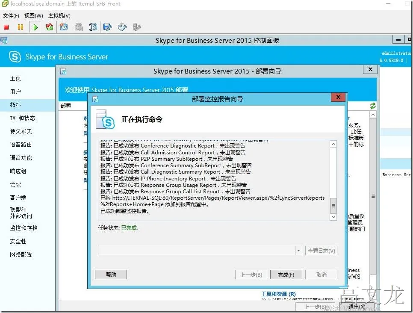This screenshot has width=413, height=313.
Task: Click the USB device connection toolbar icon
Action: [x=137, y=27]
